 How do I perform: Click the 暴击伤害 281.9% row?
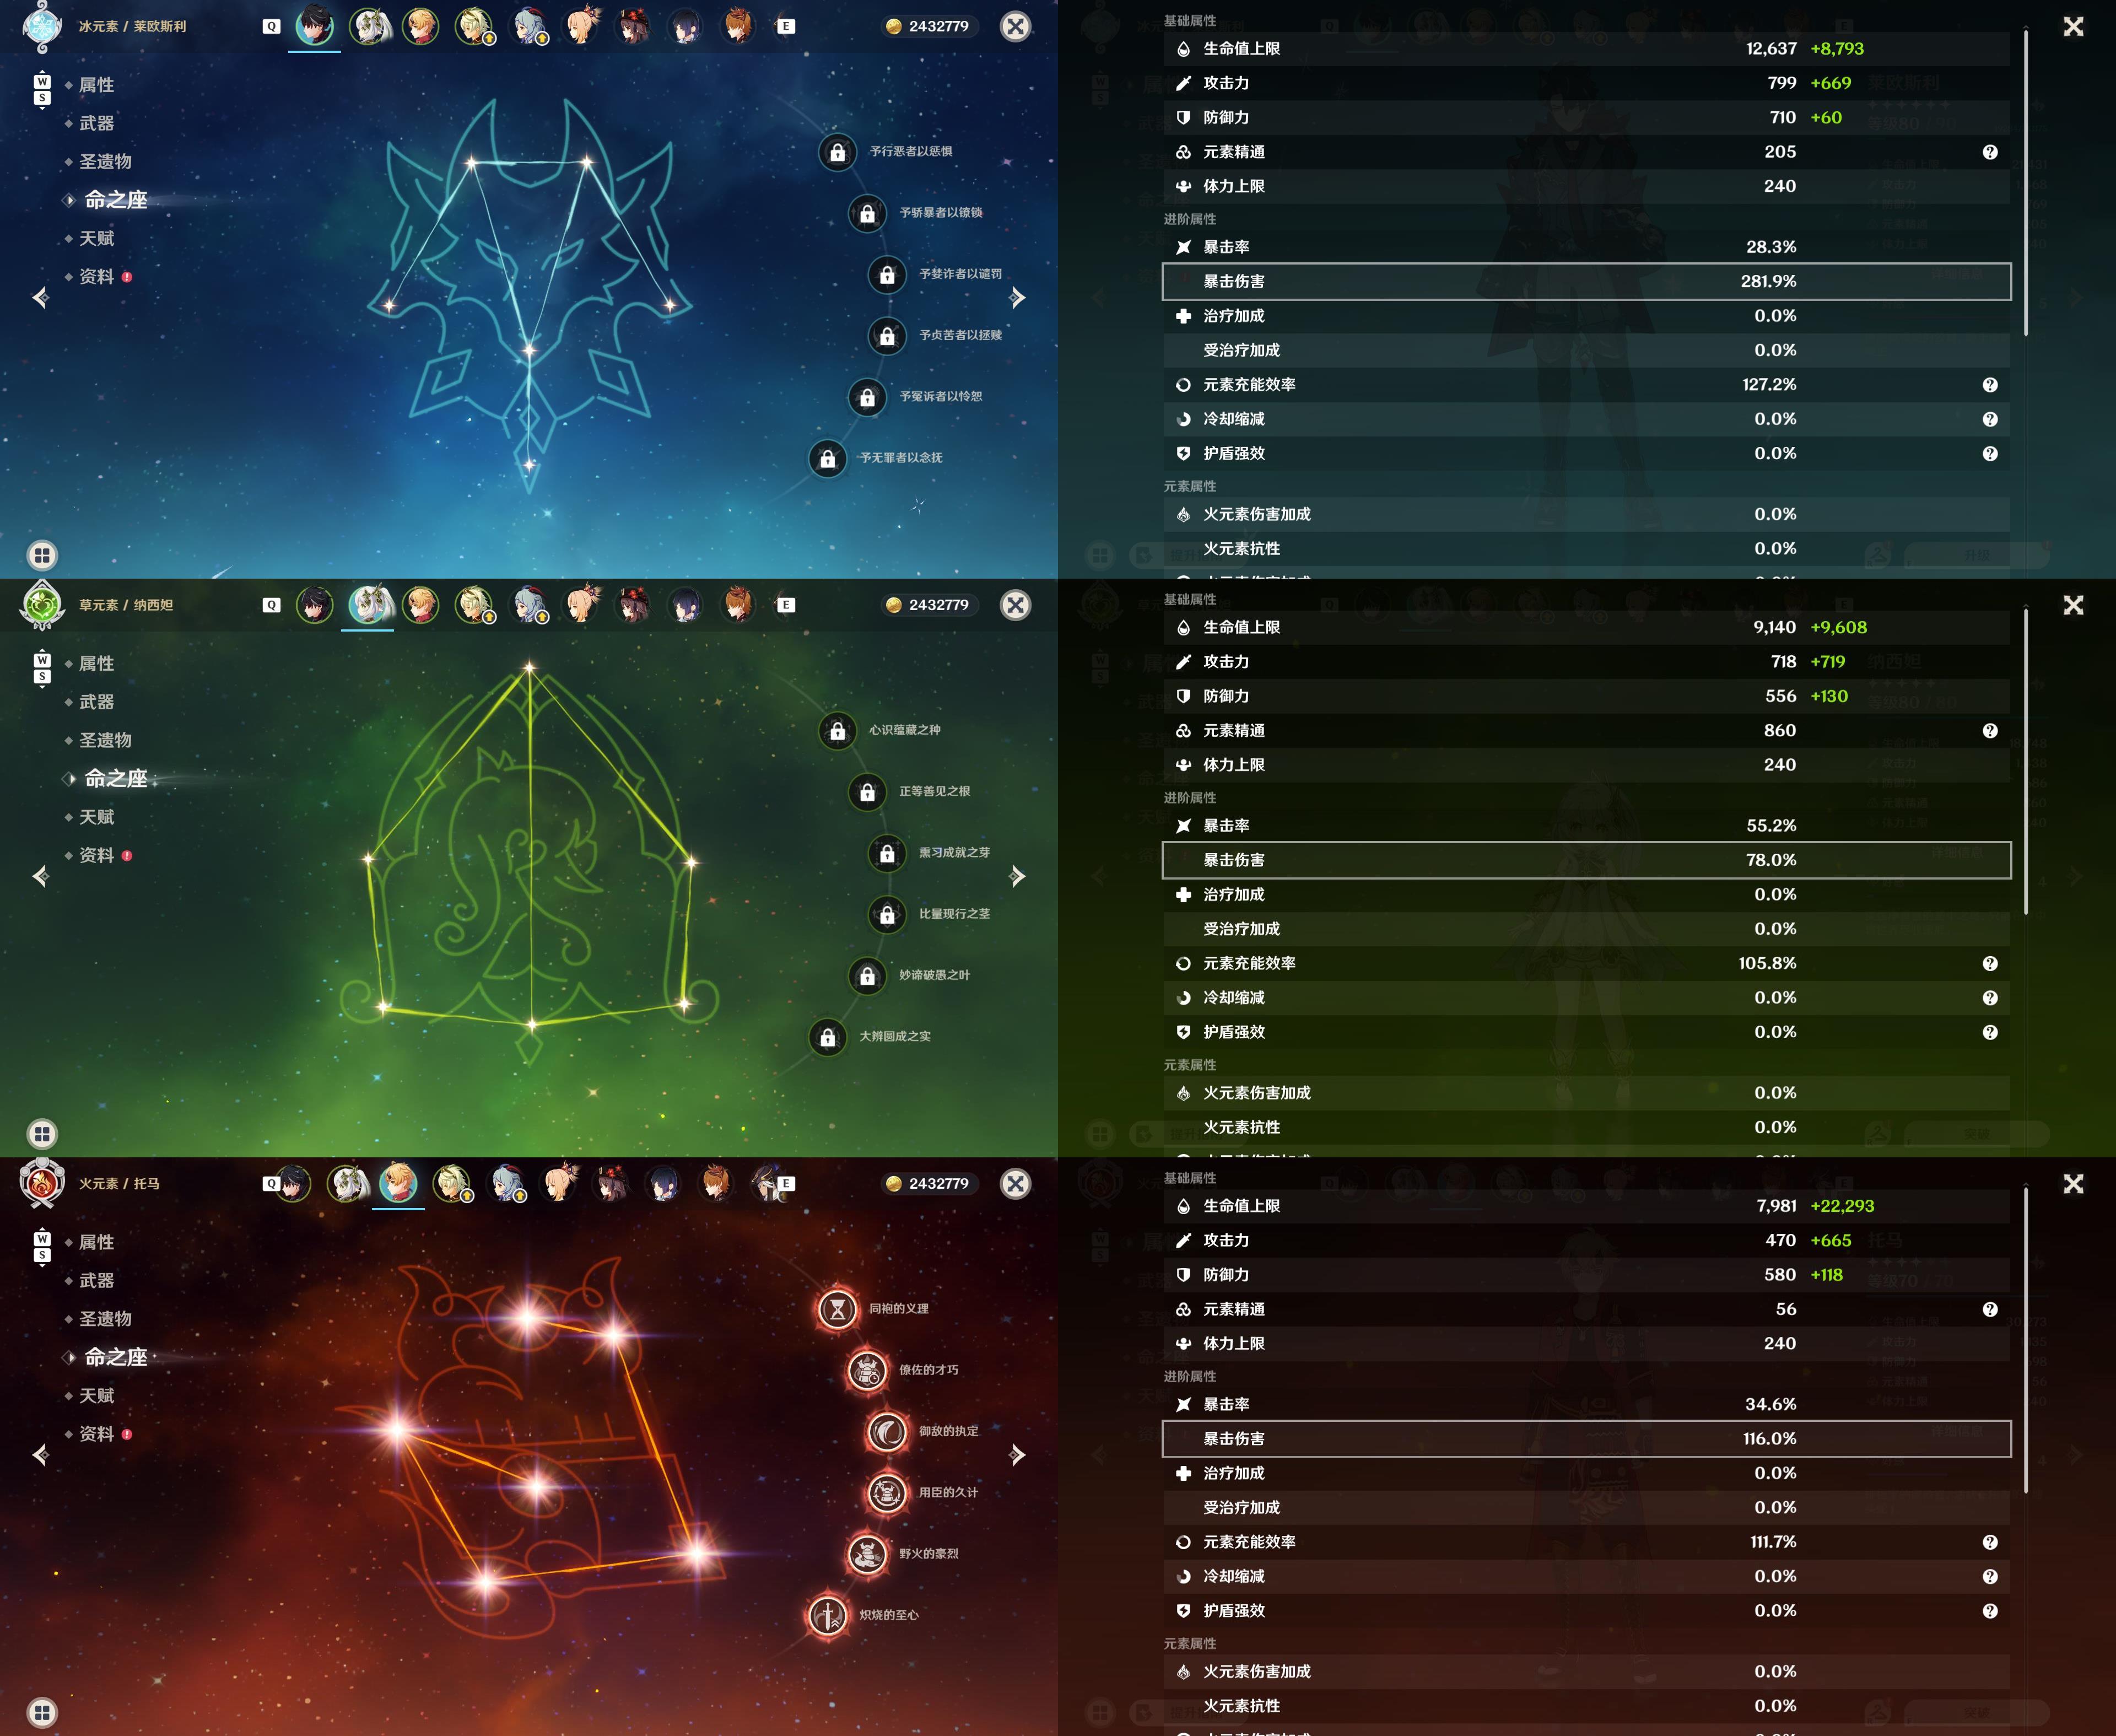coord(1586,282)
